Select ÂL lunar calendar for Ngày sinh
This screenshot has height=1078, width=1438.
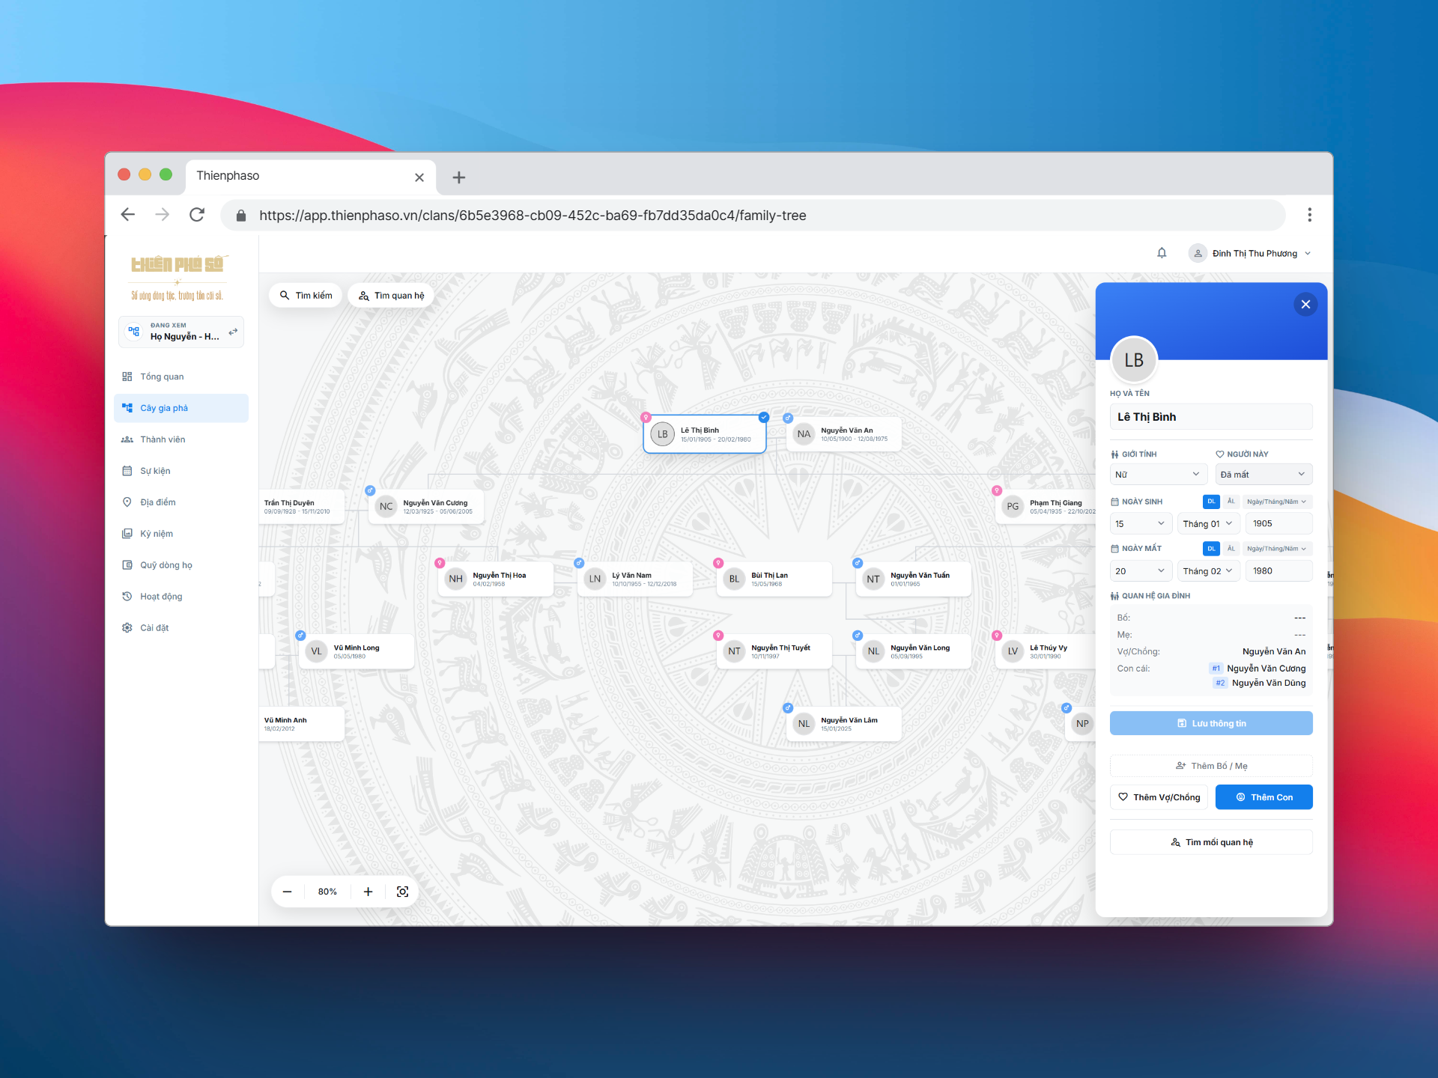point(1231,502)
